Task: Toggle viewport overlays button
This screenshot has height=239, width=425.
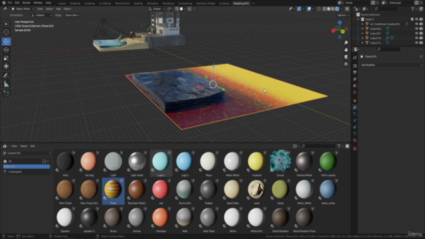Action: [309, 9]
